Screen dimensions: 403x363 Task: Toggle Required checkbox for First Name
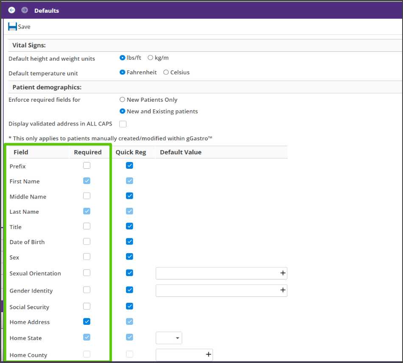coord(87,181)
